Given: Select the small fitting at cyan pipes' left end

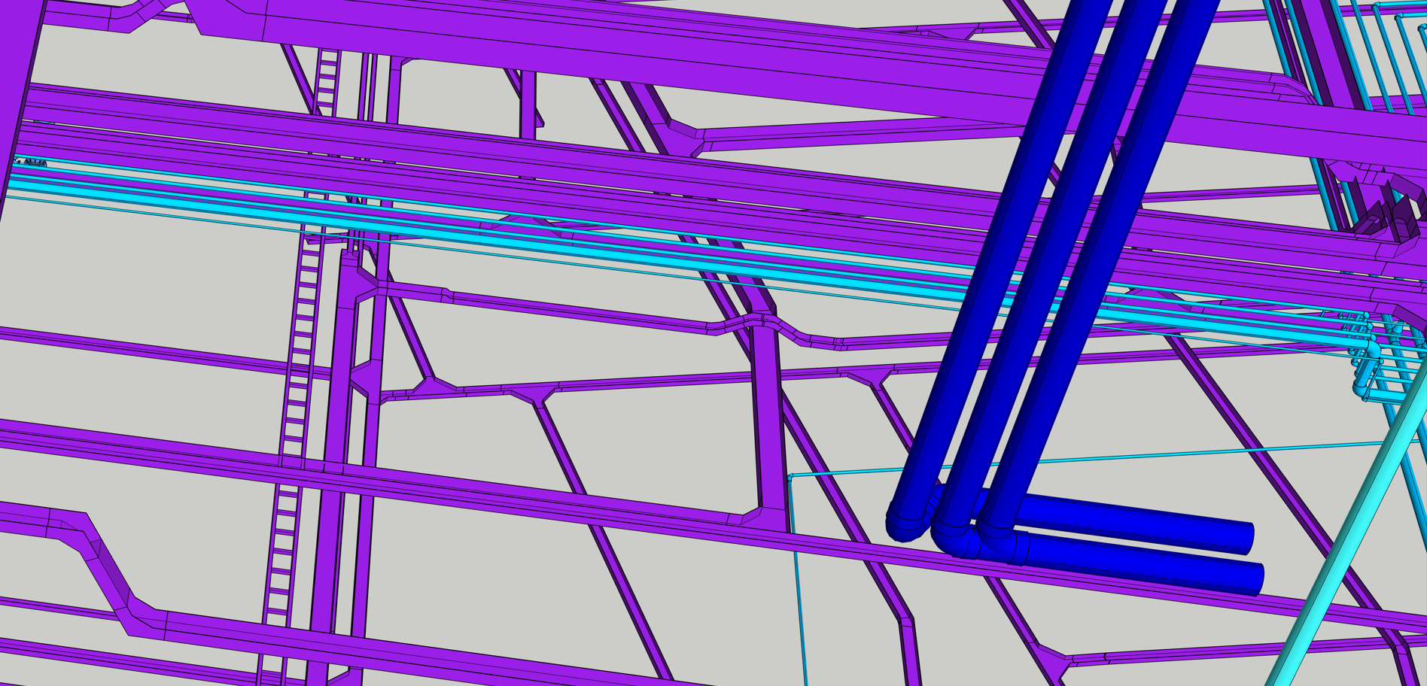Looking at the screenshot, I should pos(30,162).
